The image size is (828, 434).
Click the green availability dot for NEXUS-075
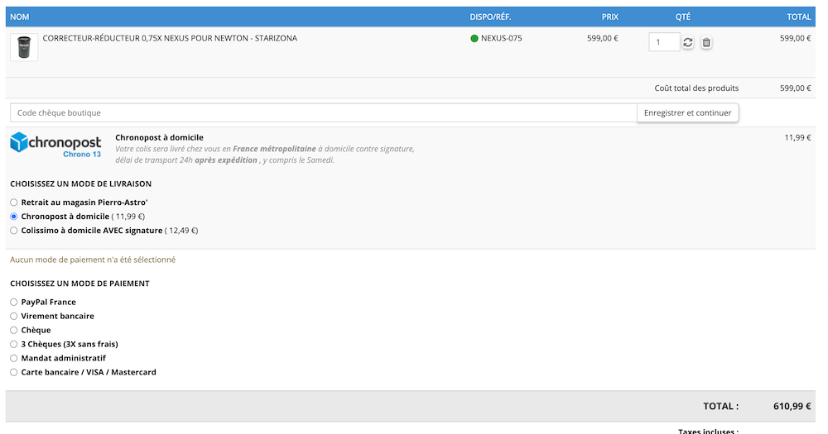pos(474,38)
